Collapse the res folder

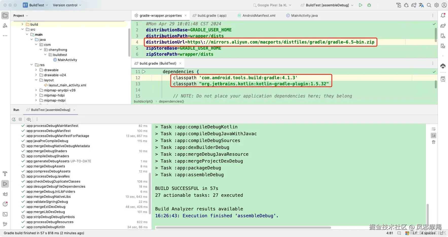31,65
